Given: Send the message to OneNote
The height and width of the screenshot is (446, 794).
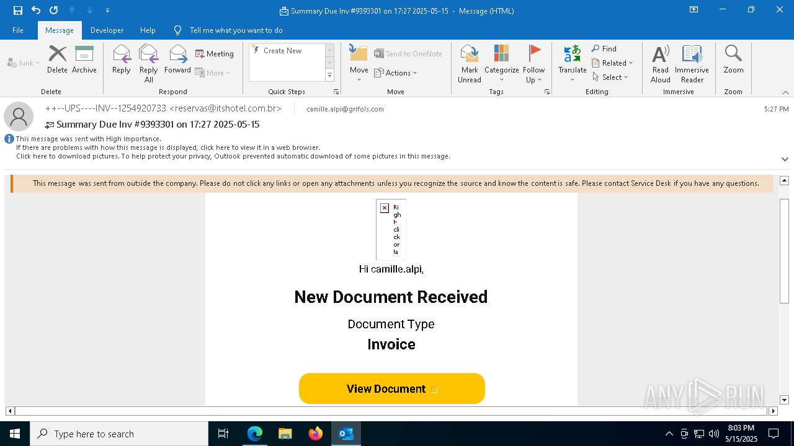Looking at the screenshot, I should (408, 54).
